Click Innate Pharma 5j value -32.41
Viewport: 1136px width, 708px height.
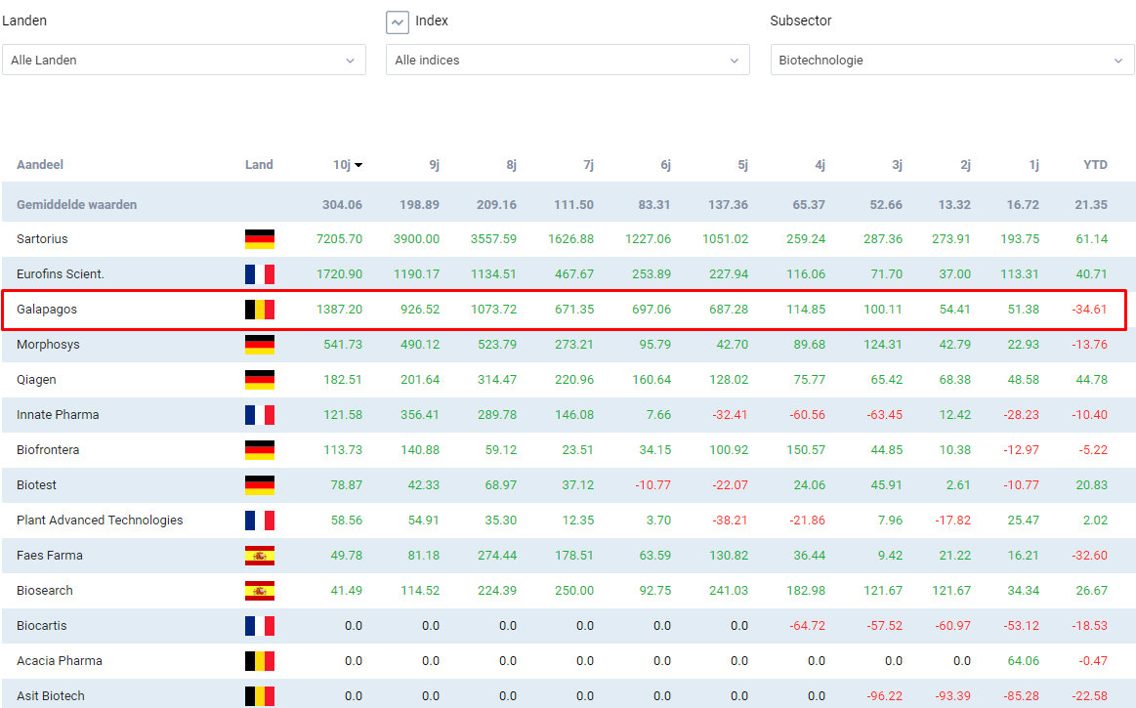pos(730,414)
